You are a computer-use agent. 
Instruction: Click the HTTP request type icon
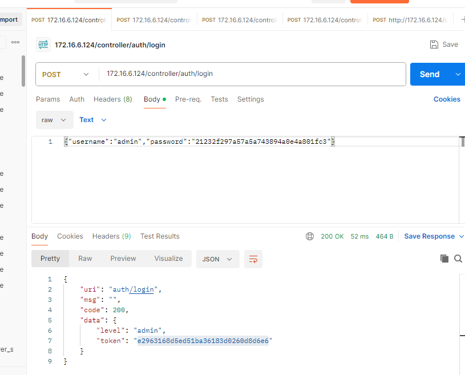click(x=43, y=45)
